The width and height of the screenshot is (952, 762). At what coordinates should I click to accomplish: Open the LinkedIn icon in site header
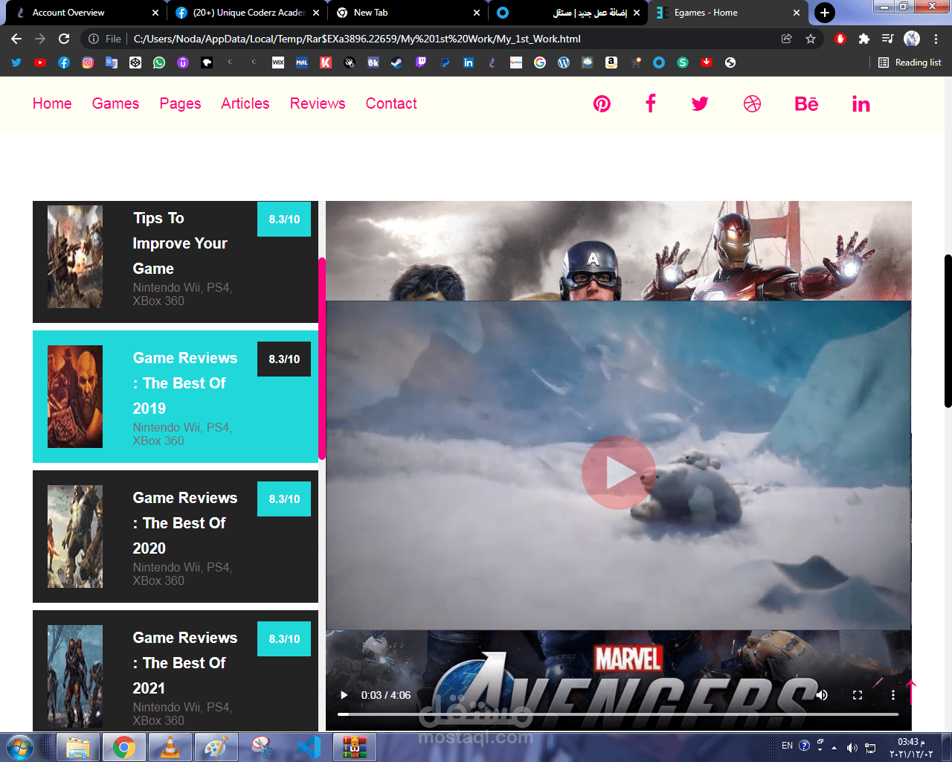(861, 103)
